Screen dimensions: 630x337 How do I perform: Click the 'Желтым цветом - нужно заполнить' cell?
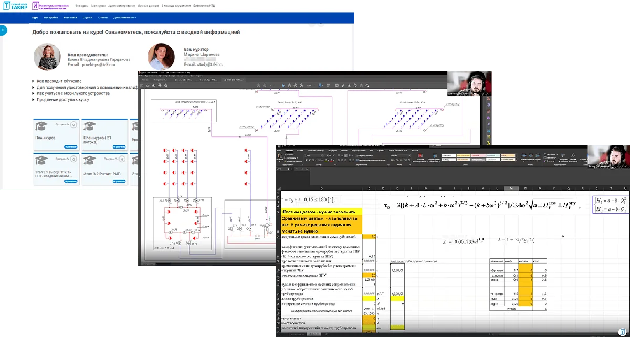pyautogui.click(x=321, y=210)
